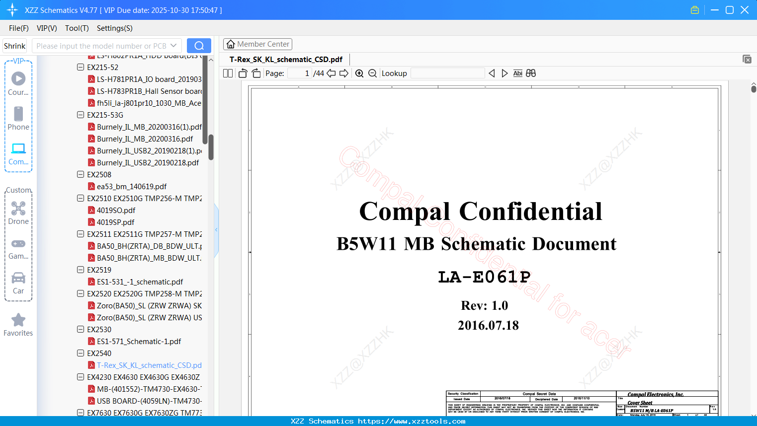Click the Lookup text field
This screenshot has width=757, height=426.
coord(448,73)
